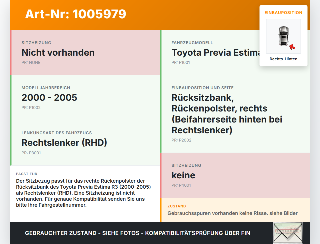
Task: Click the 'Gebrauchsspuren vorhanden keine Risse' condition text
Action: tap(232, 213)
